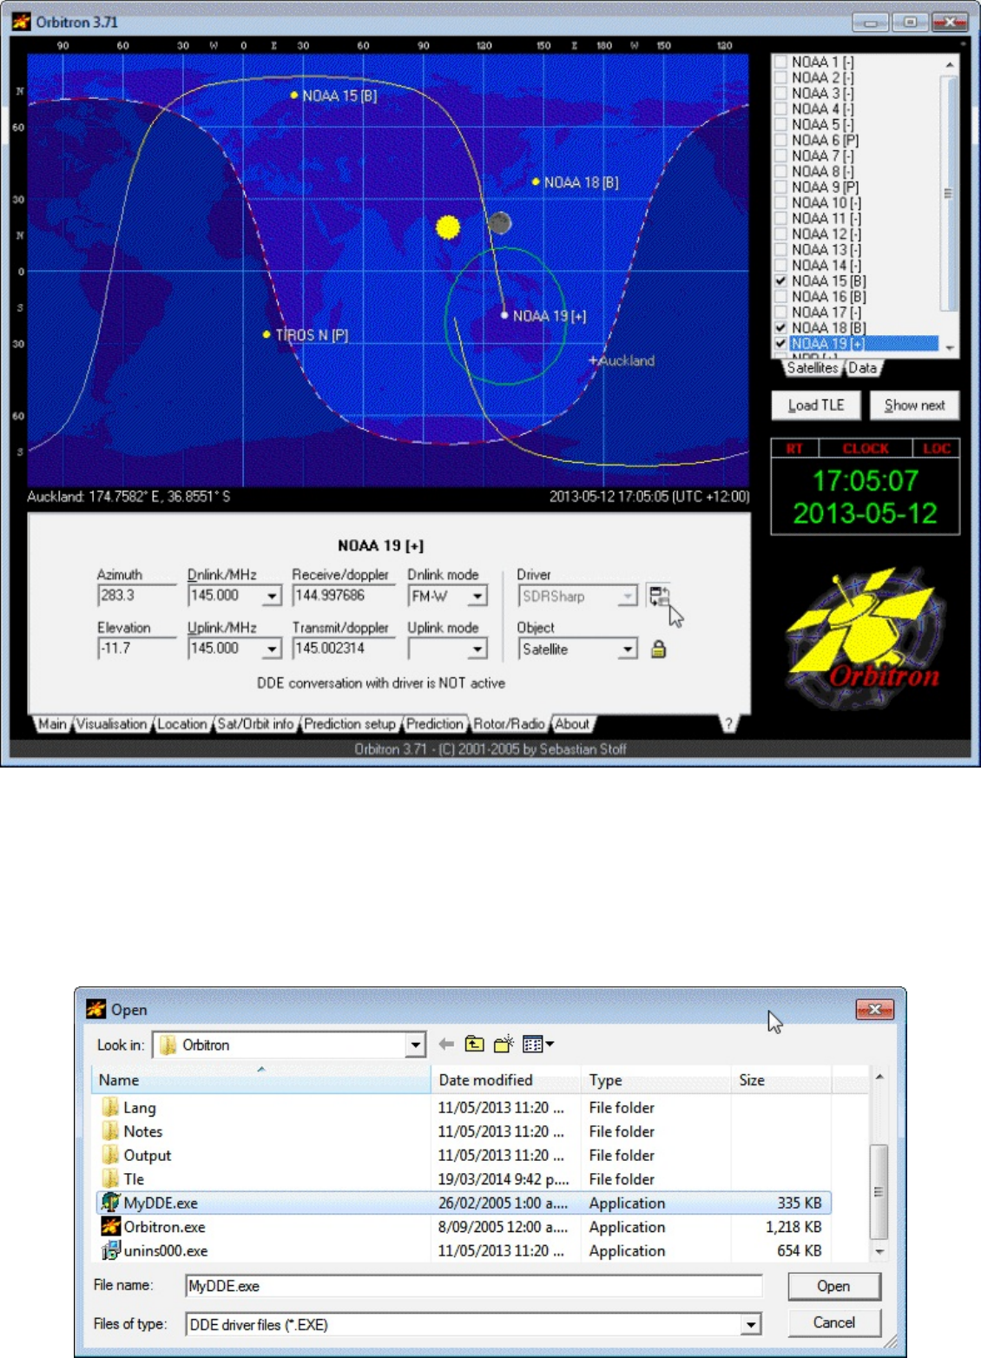Image resolution: width=981 pixels, height=1358 pixels.
Task: Check NOAA 1 [-] satellite
Action: (780, 62)
